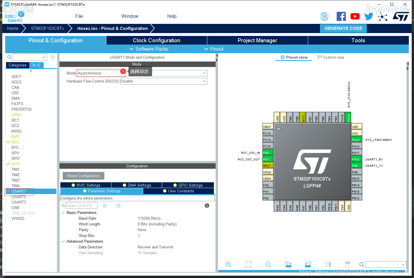Click the green PA13 pin
Image resolution: width=414 pixels, height=278 pixels.
coord(356,140)
